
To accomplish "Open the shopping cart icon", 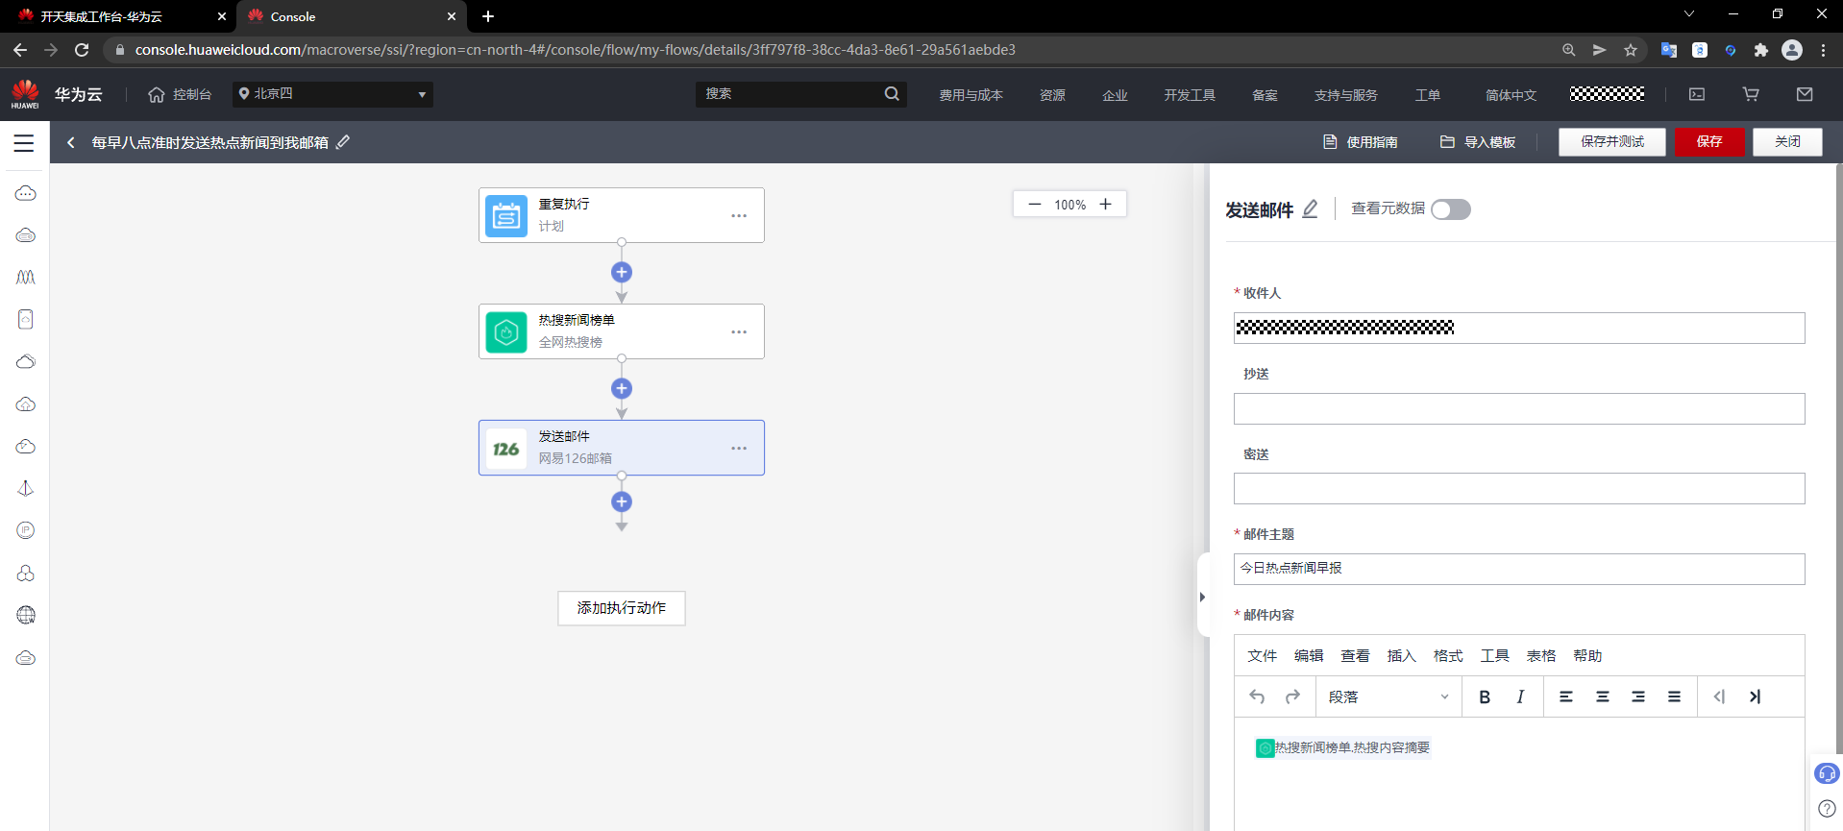I will coord(1751,94).
